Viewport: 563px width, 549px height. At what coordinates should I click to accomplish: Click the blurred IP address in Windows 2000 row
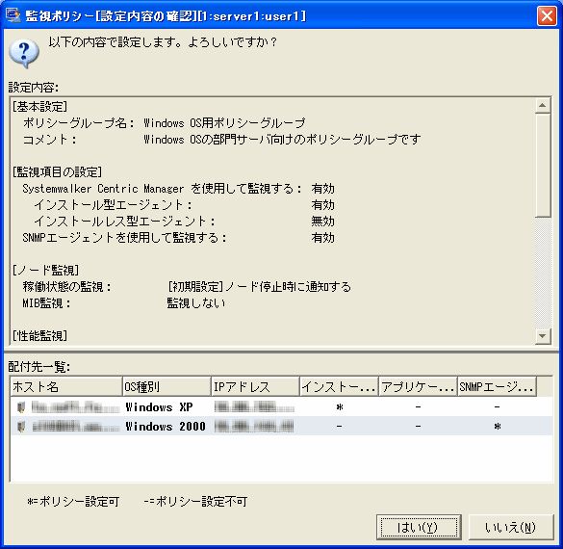point(254,427)
